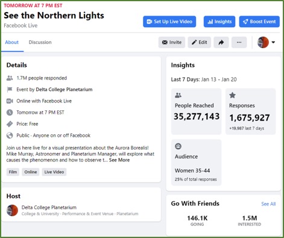Click the video camera icon by Online with Facebook Live
This screenshot has width=284, height=238.
click(x=10, y=101)
